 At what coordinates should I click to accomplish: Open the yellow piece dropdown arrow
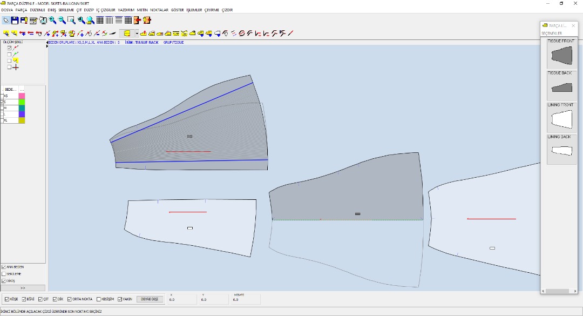click(137, 33)
